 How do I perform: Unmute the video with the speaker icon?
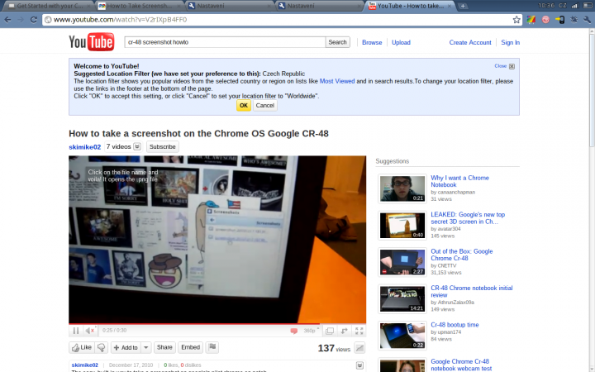[90, 331]
